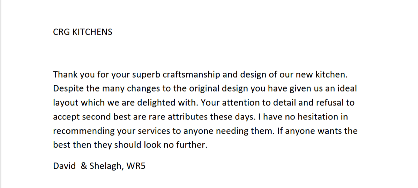Place cursor after 'look no further.'
Image resolution: width=418 pixels, height=188 pixels.
[208, 145]
